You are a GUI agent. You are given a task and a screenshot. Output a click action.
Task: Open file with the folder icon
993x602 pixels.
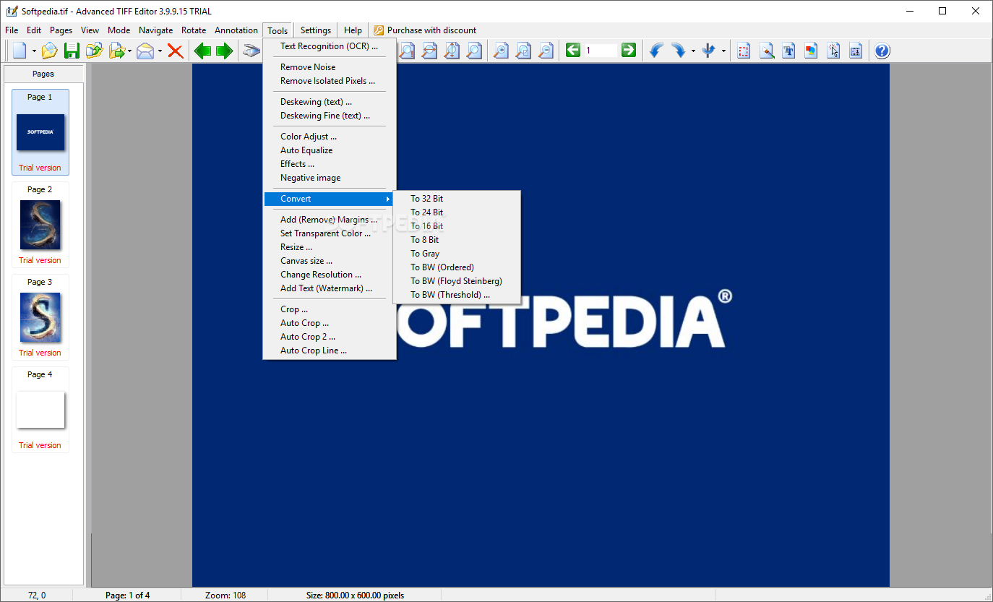[48, 51]
